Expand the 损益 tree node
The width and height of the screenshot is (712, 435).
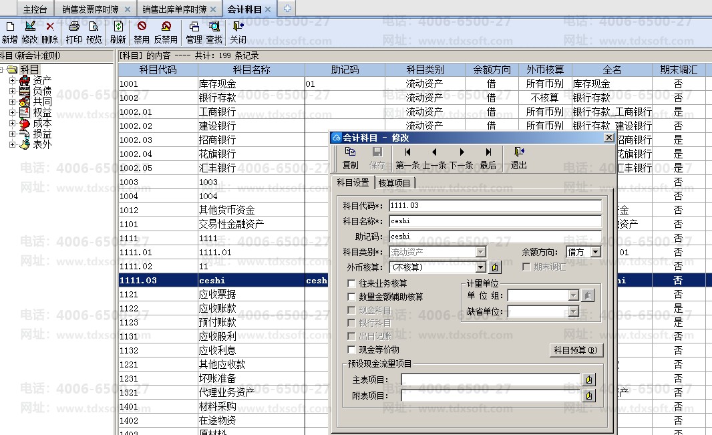point(12,134)
